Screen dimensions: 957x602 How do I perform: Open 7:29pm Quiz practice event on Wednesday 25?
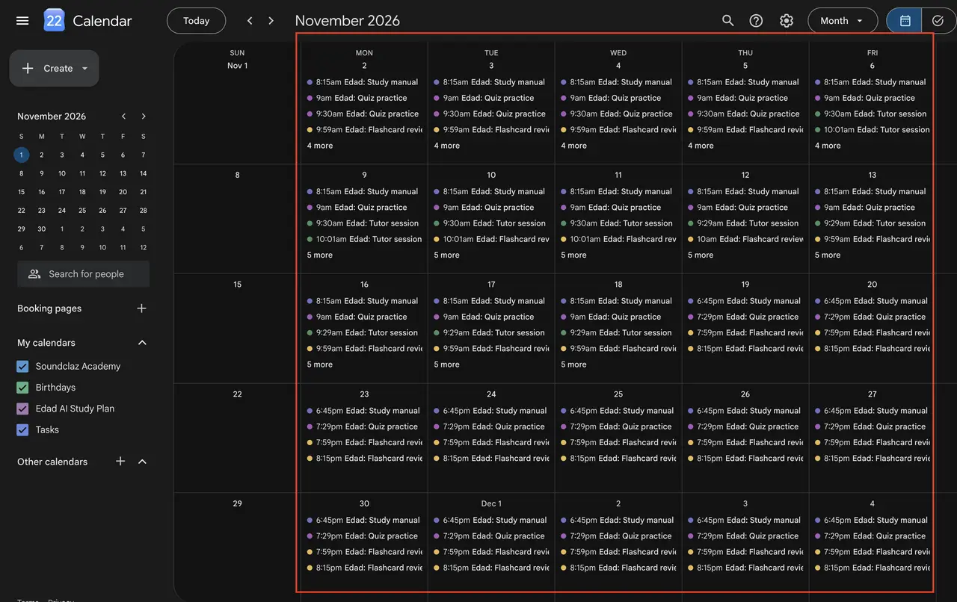[618, 426]
